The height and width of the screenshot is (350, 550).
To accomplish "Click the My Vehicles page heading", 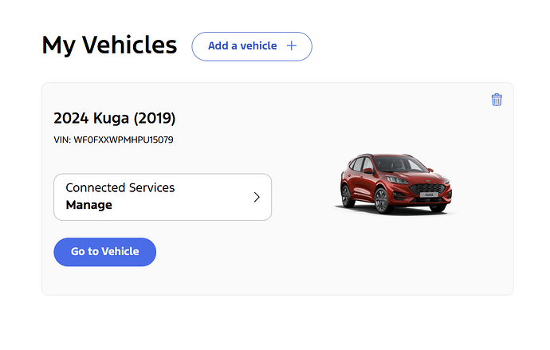I will coord(109,45).
